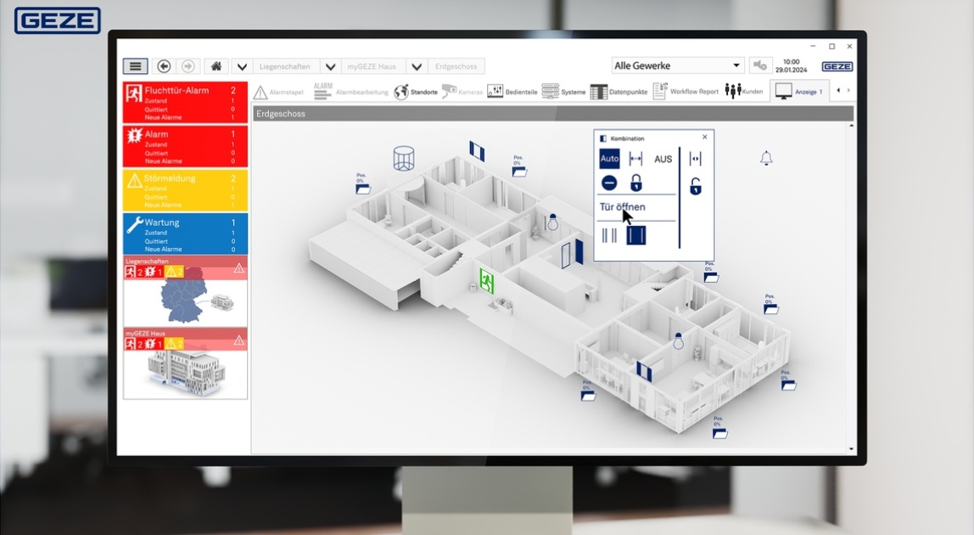Activate the unlocked padlock icon
974x535 pixels.
pyautogui.click(x=696, y=186)
